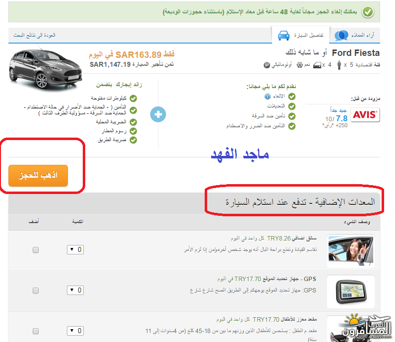Open quantity dropdown for GPS device
395x342 pixels.
(75, 290)
